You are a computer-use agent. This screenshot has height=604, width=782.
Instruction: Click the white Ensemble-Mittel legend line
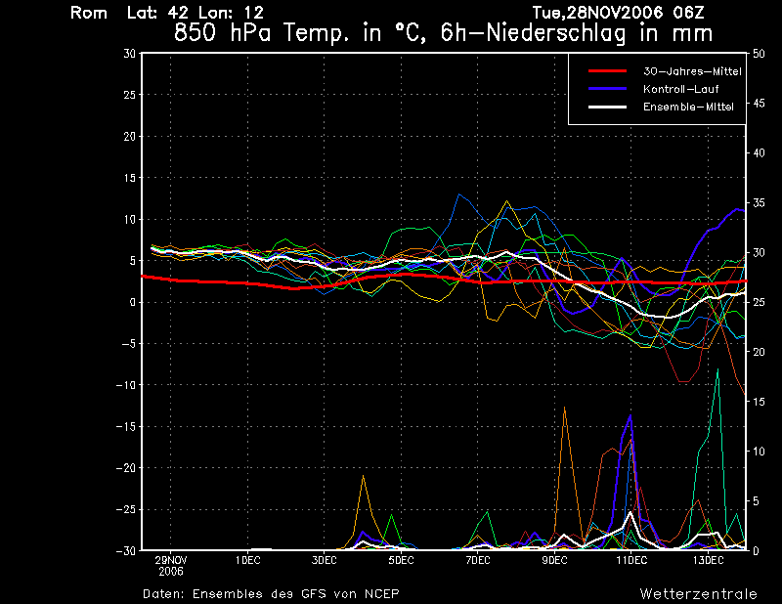click(606, 107)
